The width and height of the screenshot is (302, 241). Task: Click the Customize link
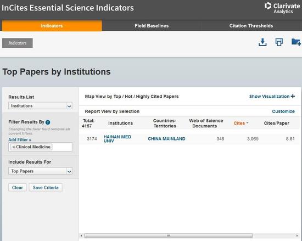coord(283,111)
